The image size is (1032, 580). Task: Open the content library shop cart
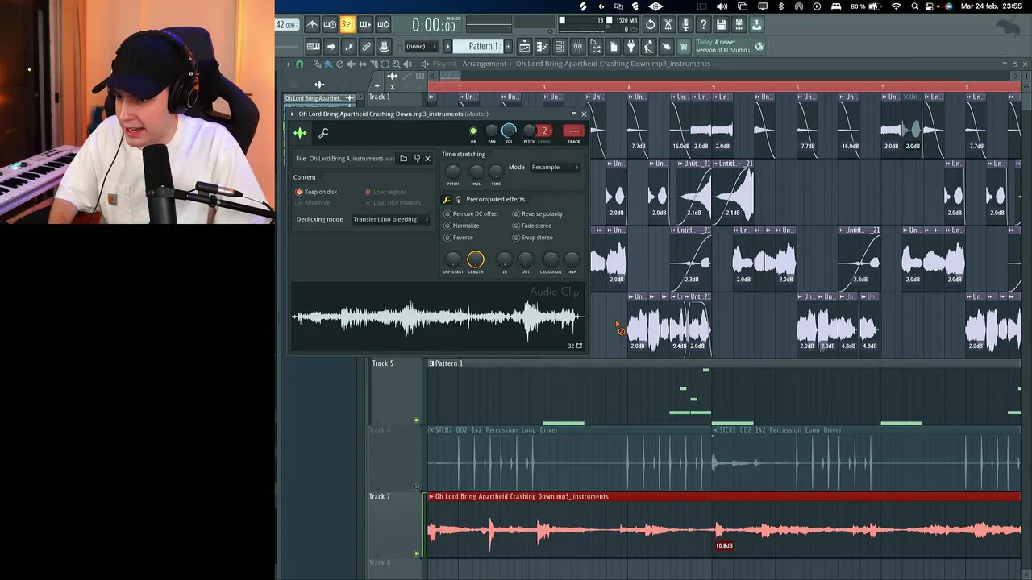click(684, 46)
